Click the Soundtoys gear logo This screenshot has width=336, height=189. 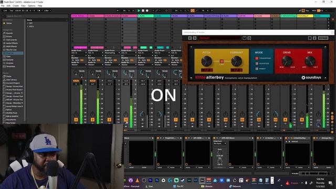(x=303, y=78)
